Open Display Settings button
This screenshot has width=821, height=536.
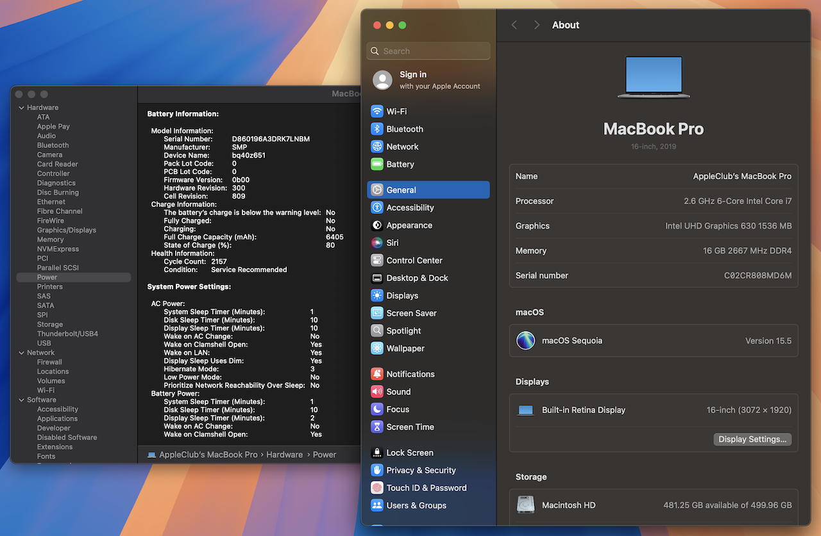pos(752,439)
